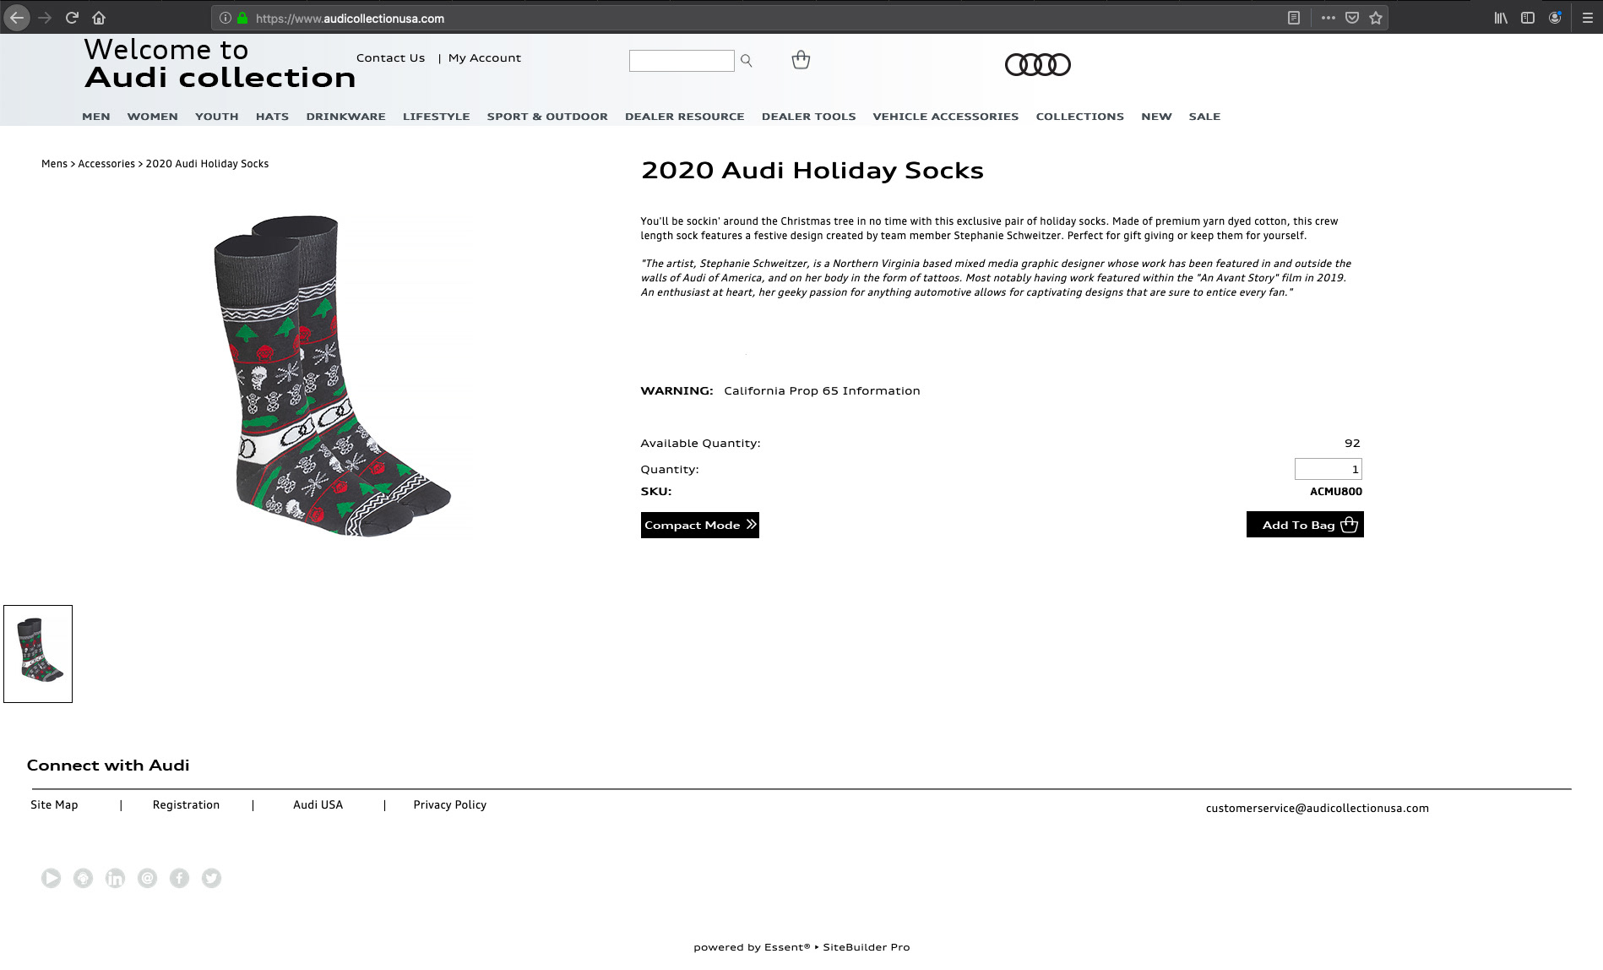
Task: Click the Quantity input field
Action: click(x=1328, y=469)
